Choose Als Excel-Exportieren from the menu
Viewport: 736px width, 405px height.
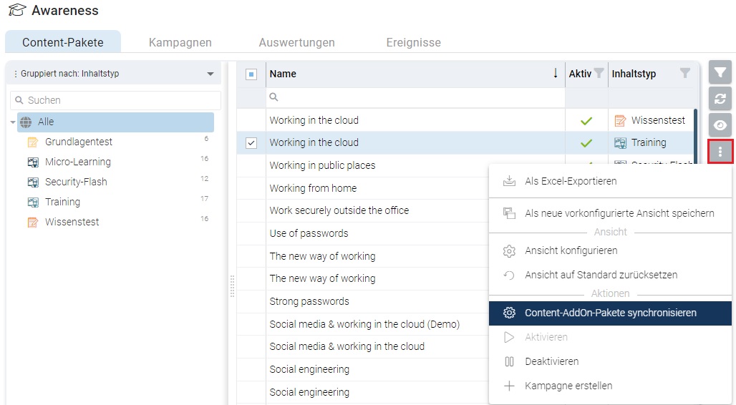coord(570,181)
